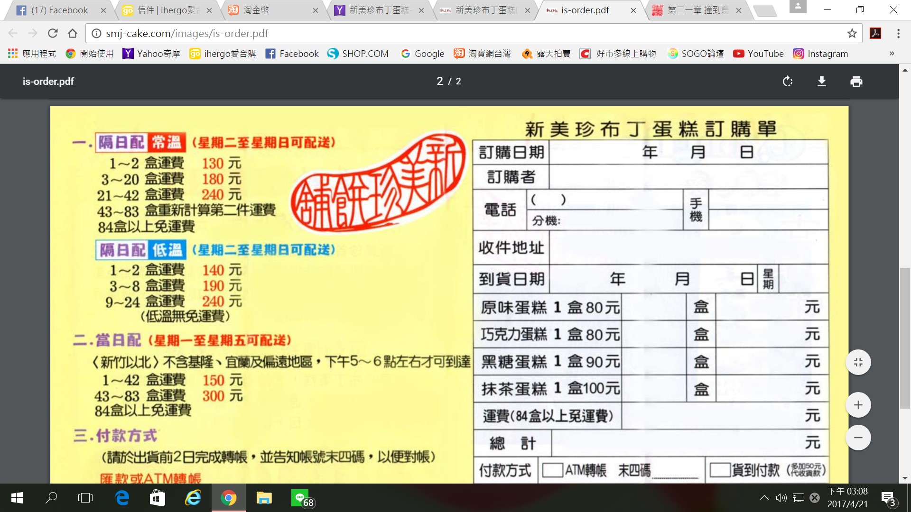Open a new browser tab
This screenshot has width=911, height=512.
(764, 10)
